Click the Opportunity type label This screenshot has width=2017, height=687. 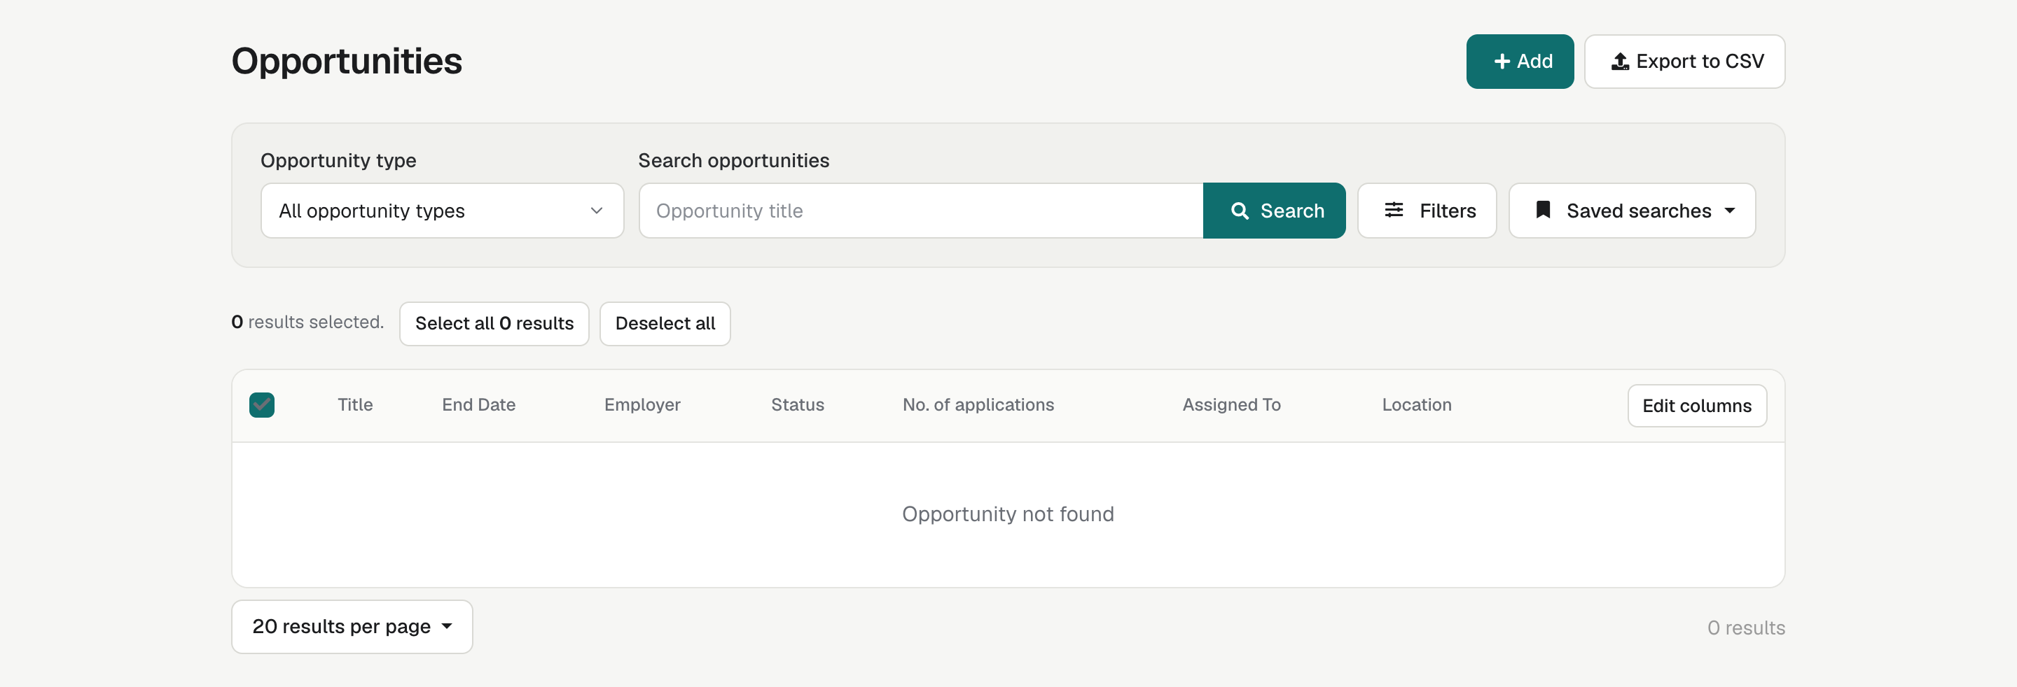pos(338,160)
